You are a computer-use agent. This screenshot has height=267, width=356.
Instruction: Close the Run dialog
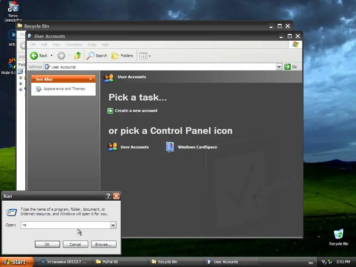tap(116, 196)
